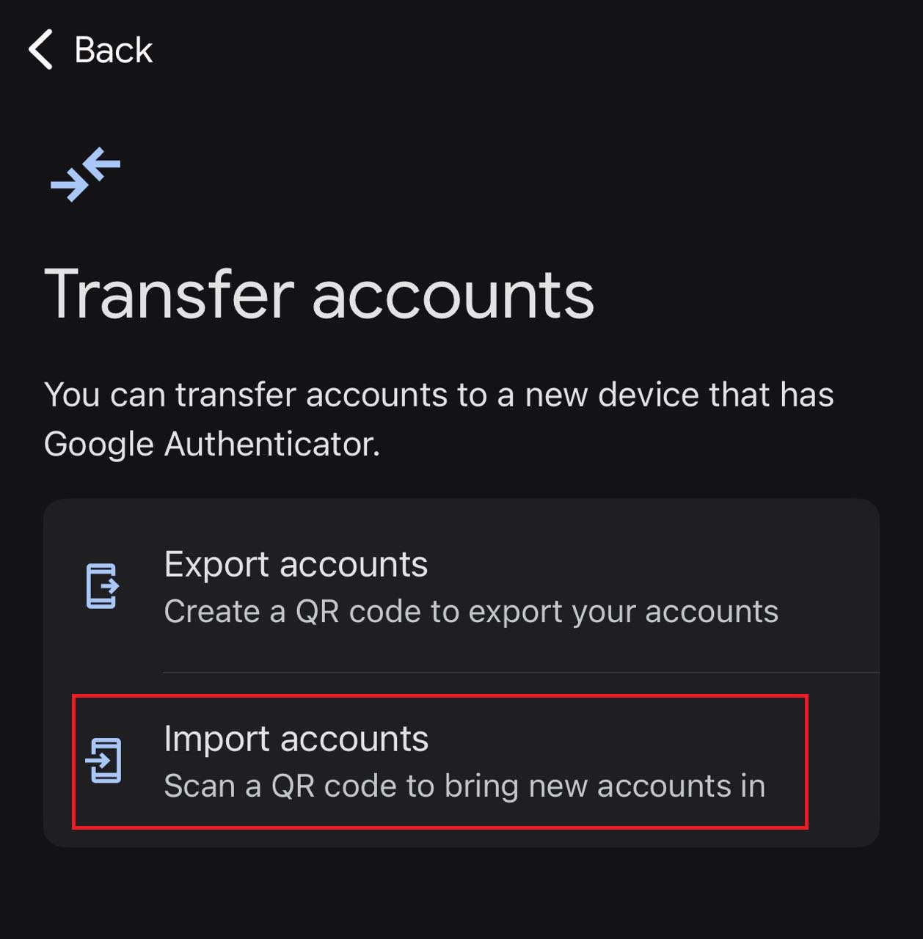This screenshot has width=923, height=939.
Task: Tap "Google Authenticator." in the description
Action: [x=212, y=445]
